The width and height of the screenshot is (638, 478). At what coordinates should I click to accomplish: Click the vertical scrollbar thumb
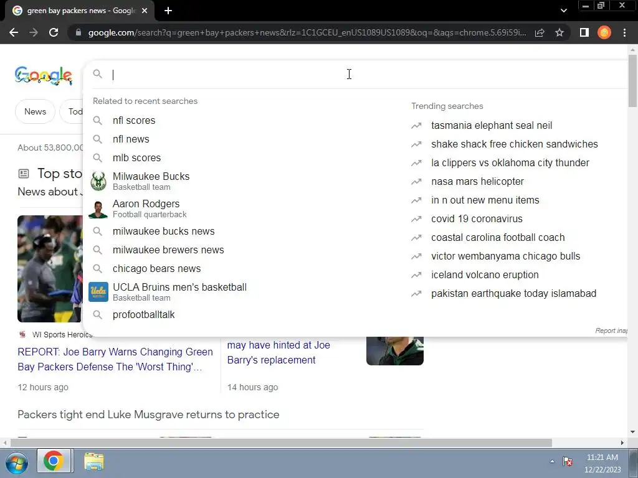tap(632, 80)
